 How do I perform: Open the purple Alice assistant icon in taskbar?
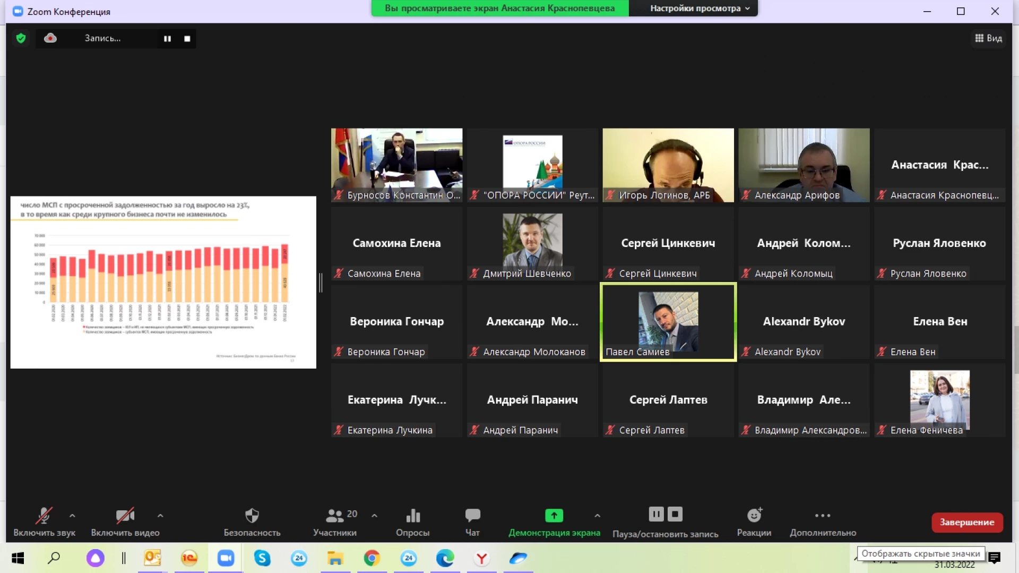point(96,558)
